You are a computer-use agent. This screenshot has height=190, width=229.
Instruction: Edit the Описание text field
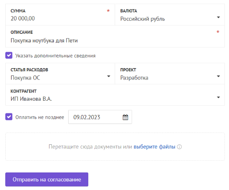click(x=115, y=36)
